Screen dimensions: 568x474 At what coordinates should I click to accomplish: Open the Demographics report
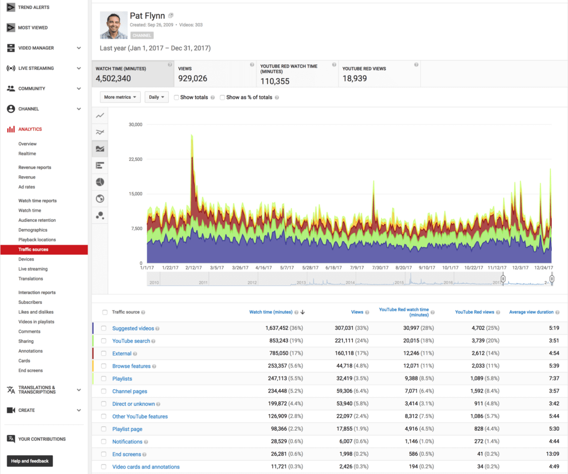point(33,230)
